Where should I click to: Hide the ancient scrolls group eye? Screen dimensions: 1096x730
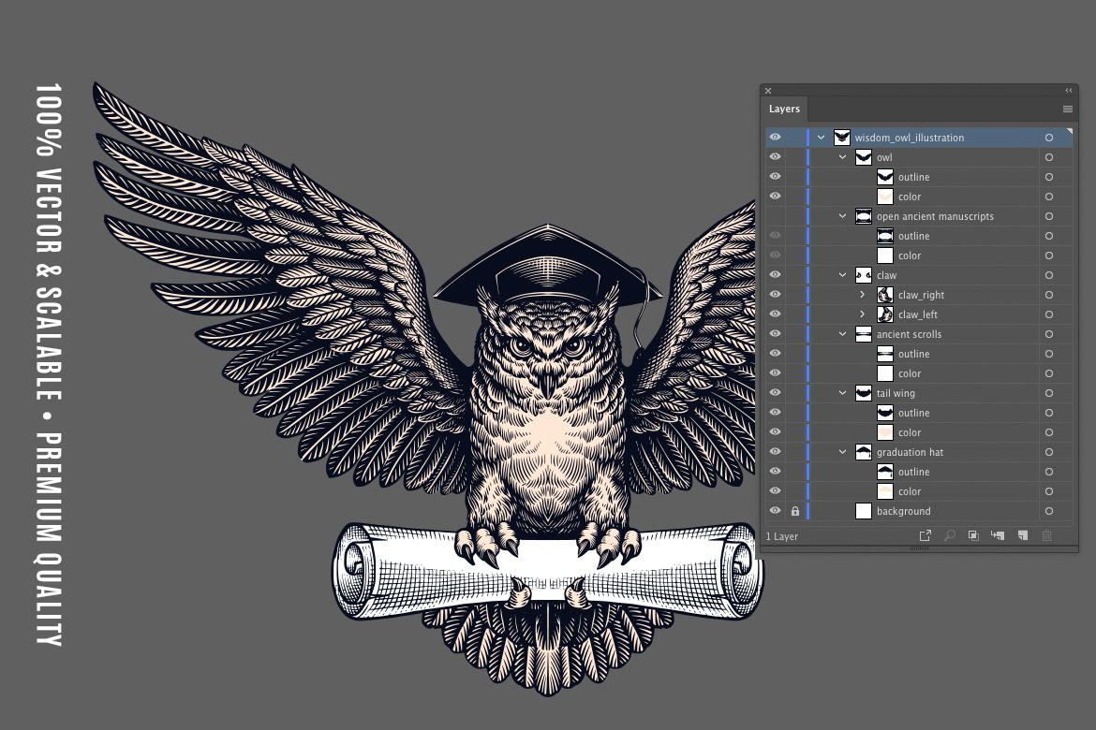tap(776, 333)
